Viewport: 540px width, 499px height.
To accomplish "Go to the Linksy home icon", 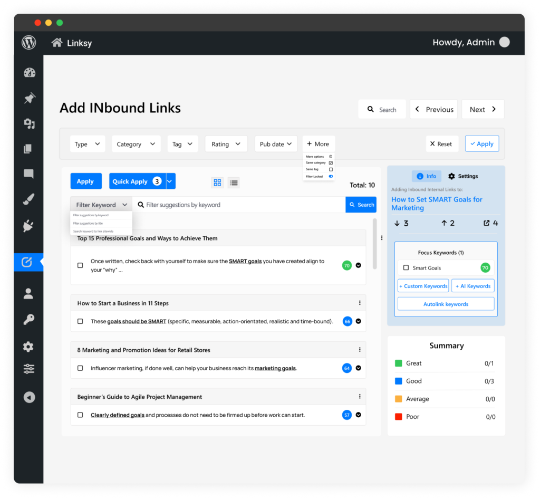I will pos(57,42).
